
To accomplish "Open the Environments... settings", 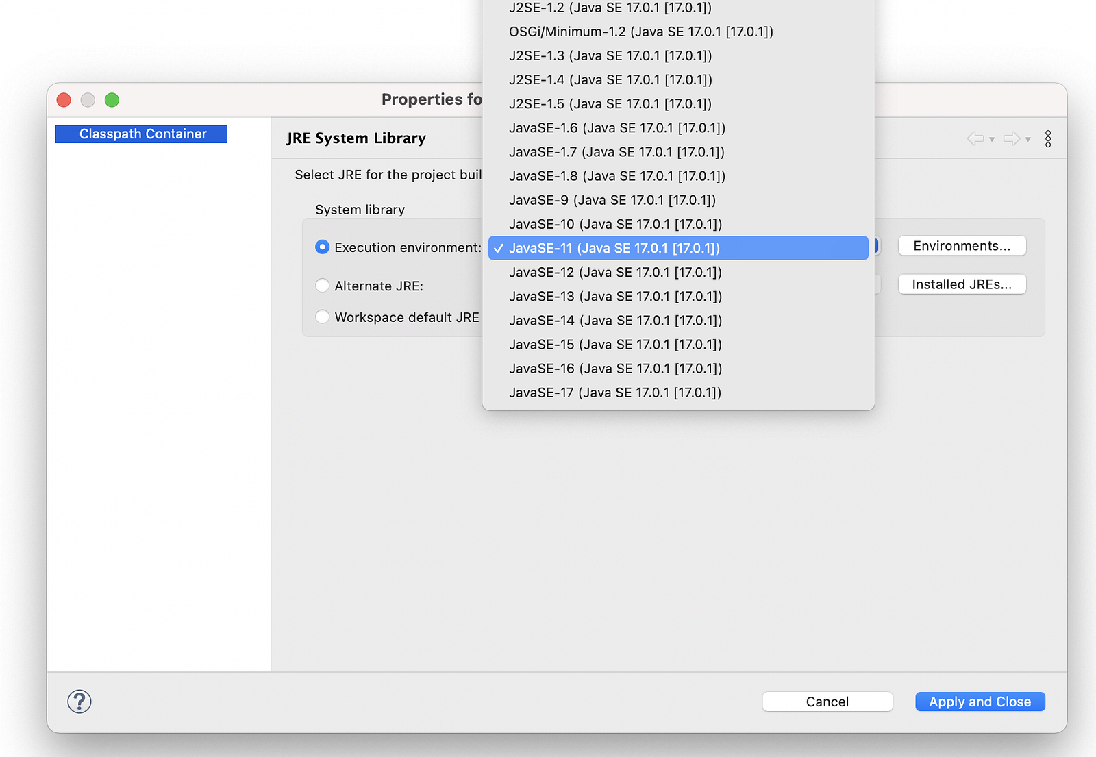I will pyautogui.click(x=962, y=246).
